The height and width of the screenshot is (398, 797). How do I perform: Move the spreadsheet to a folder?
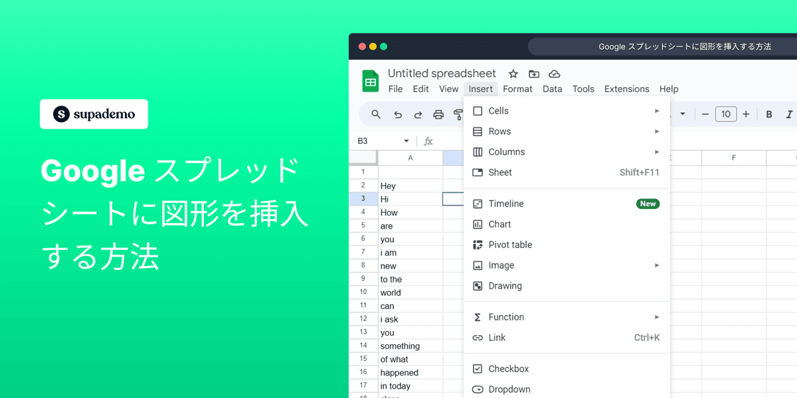[x=533, y=74]
